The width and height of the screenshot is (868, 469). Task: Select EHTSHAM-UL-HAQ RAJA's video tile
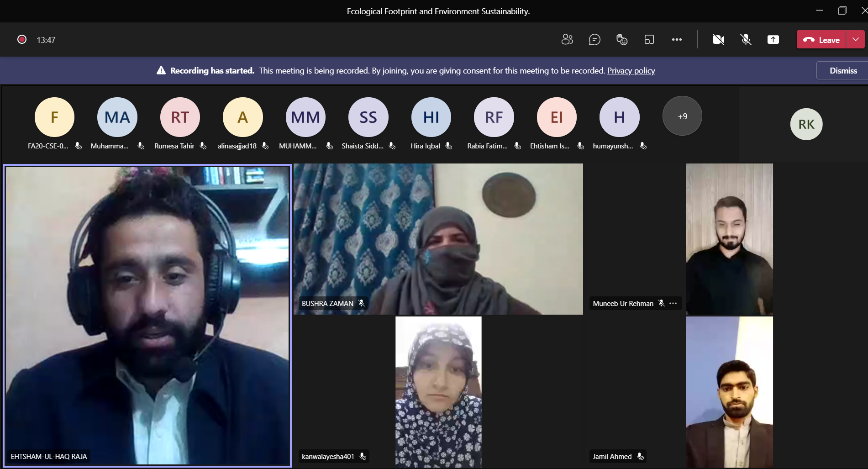[x=147, y=315]
